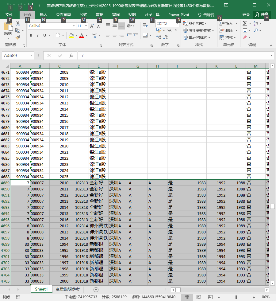Open the Power Pivot ribbon tab
The image size is (276, 301).
(178, 15)
